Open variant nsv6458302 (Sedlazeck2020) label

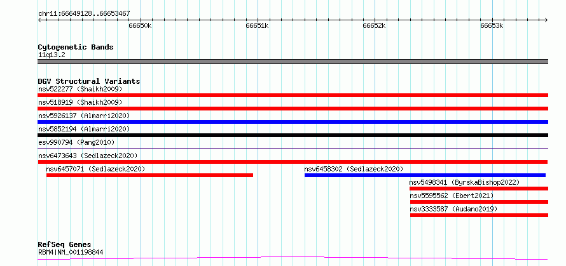(x=354, y=169)
